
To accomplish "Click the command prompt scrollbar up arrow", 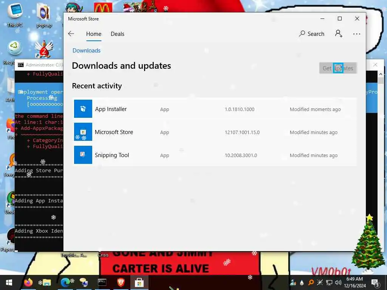I will (381, 74).
